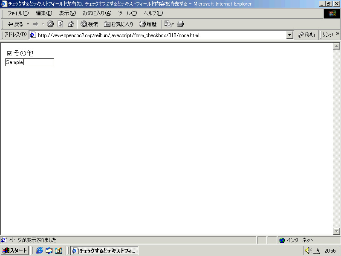This screenshot has width=341, height=256.
Task: Click status text ページが表示されました
Action: click(33, 240)
